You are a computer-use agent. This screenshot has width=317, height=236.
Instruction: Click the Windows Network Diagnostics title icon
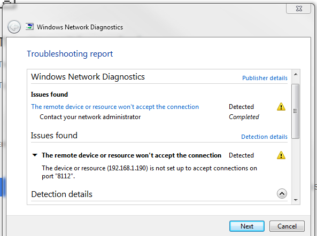(29, 27)
